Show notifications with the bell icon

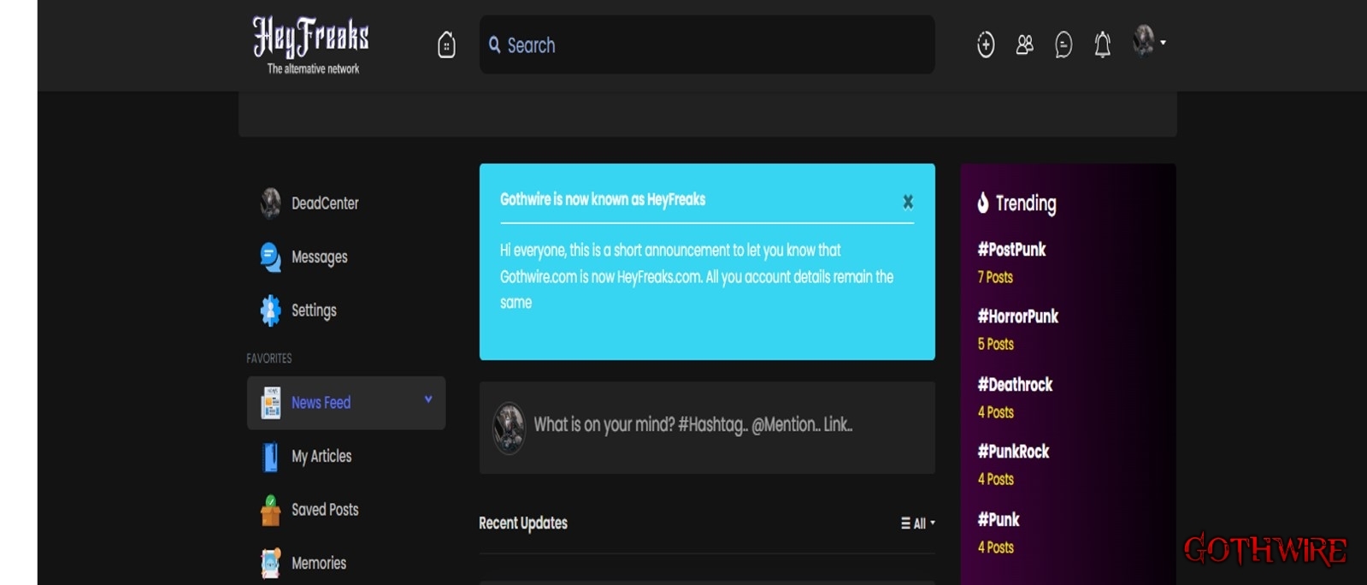click(x=1103, y=44)
